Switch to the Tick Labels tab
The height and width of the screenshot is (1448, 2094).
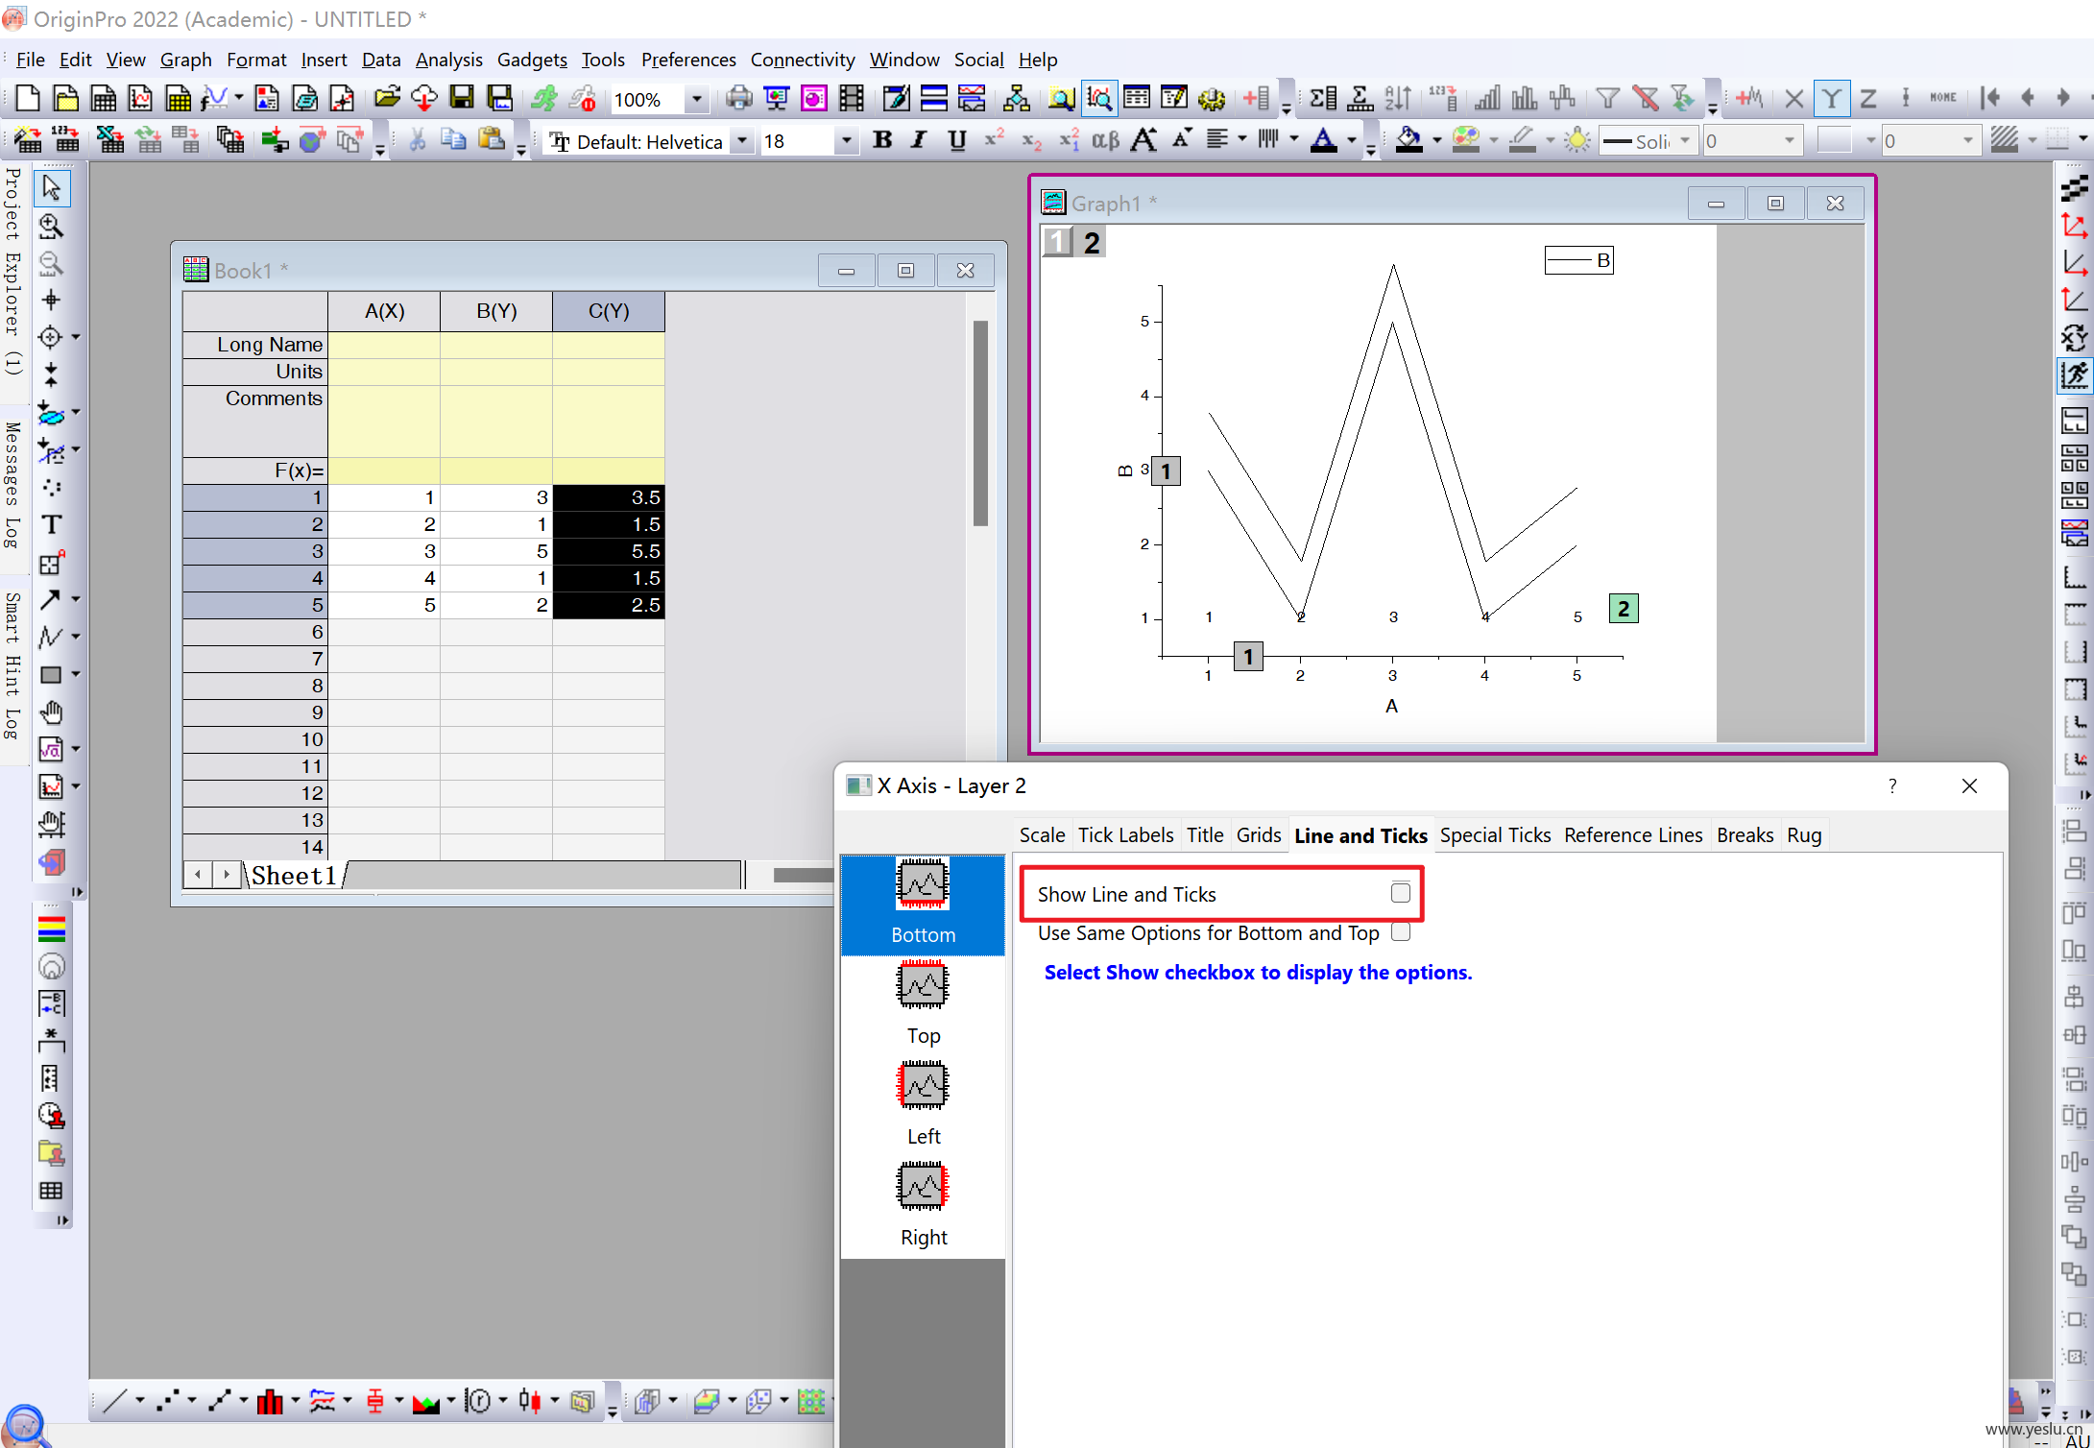[1125, 835]
